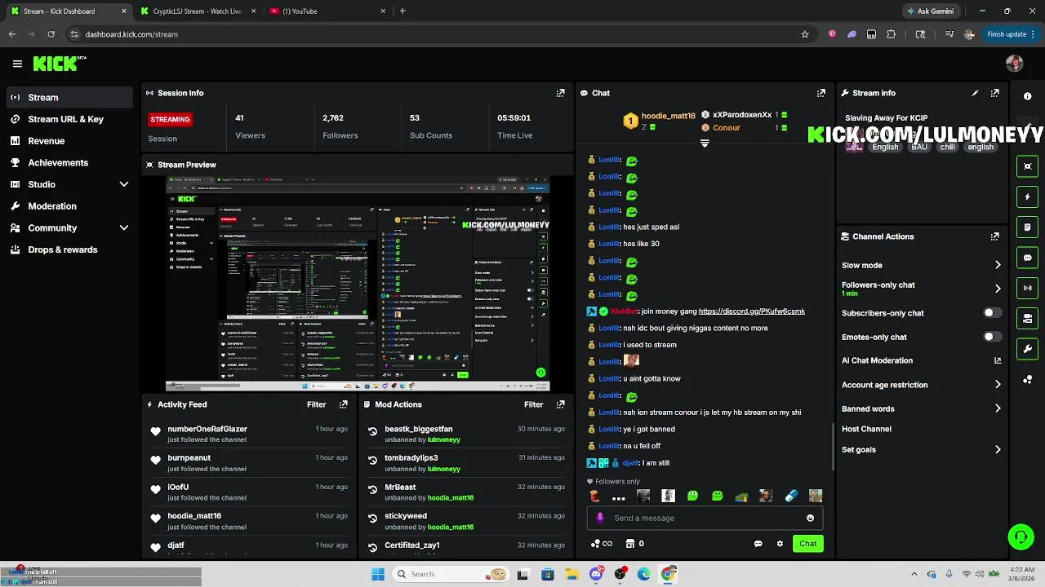
Task: Open Windows Start menu in taskbar
Action: click(377, 574)
